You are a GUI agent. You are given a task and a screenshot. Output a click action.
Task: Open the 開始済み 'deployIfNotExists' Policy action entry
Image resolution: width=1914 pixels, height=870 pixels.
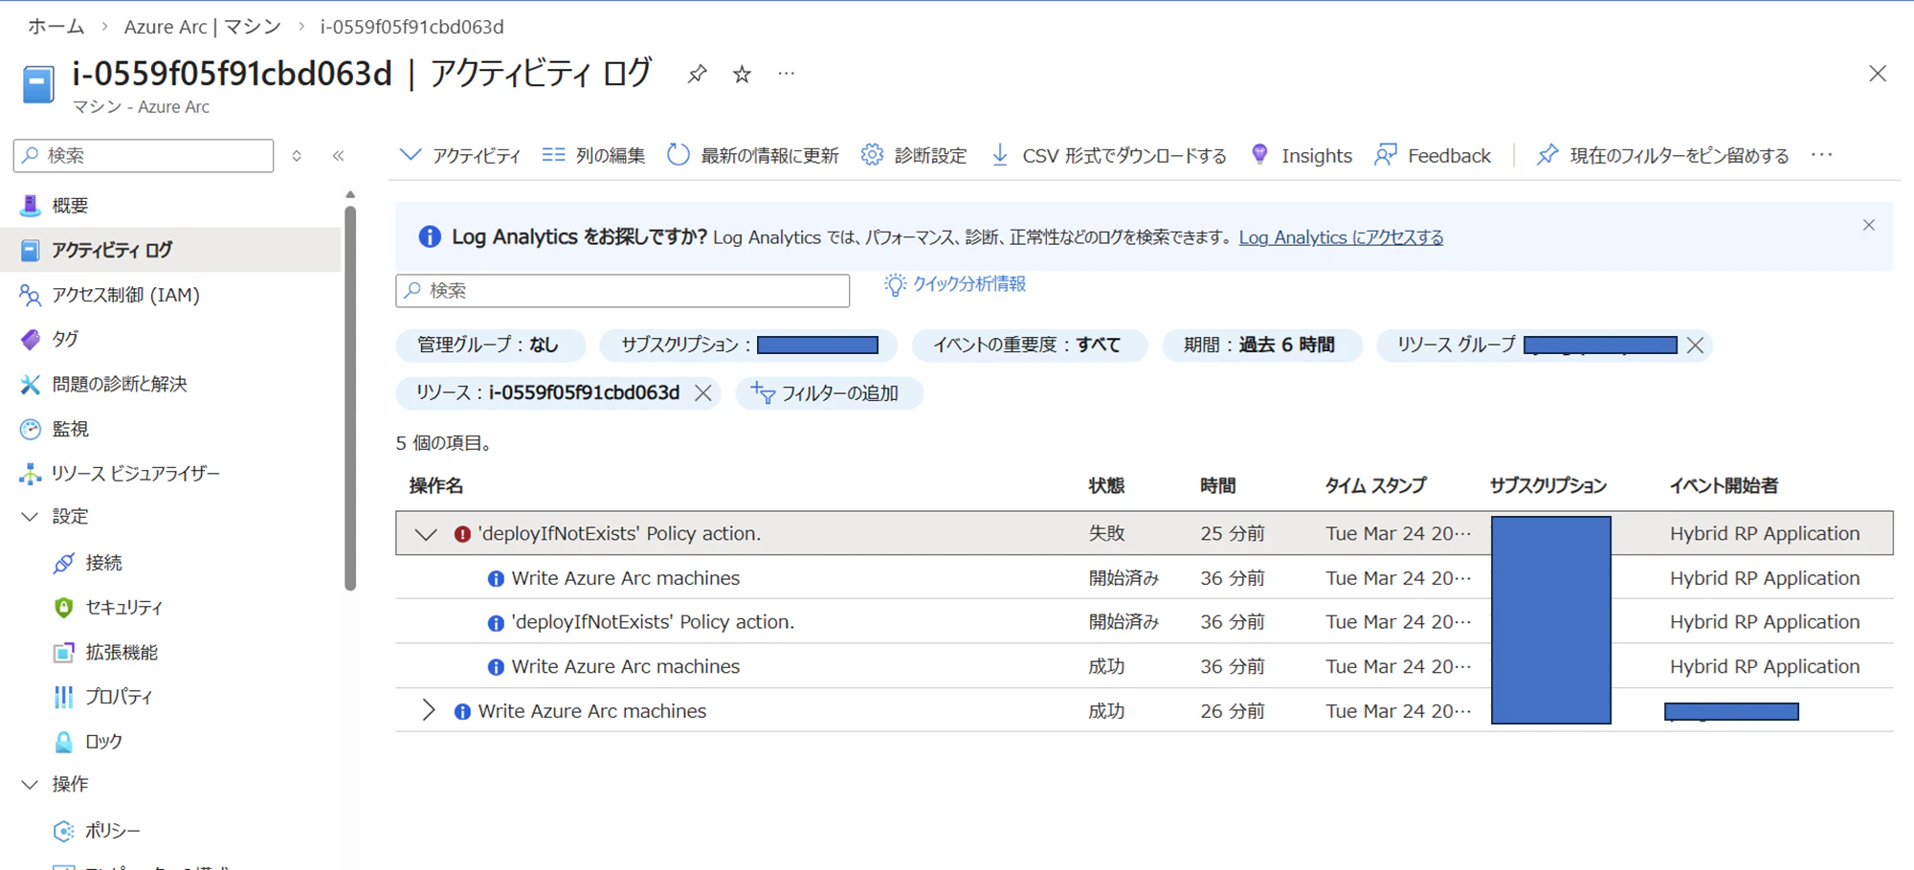click(653, 622)
